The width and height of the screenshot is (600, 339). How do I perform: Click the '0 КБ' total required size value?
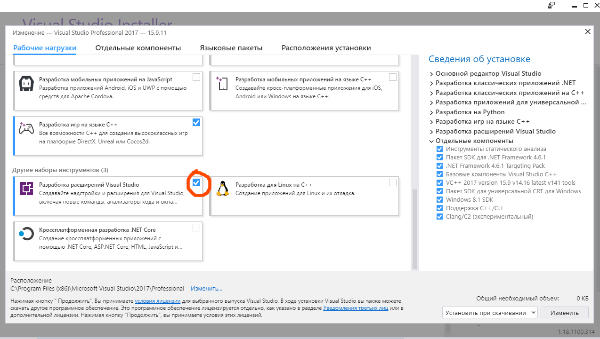tap(583, 298)
